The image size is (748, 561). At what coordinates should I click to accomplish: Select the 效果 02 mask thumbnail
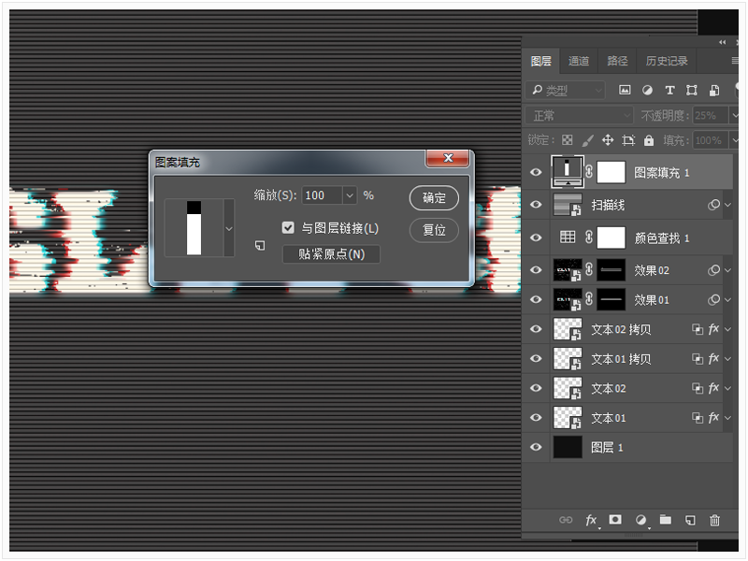pos(611,270)
